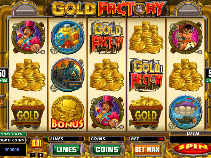Viewport: 211px width, 158px height.
Task: Click the Bonus gold coin symbol
Action: point(68,112)
